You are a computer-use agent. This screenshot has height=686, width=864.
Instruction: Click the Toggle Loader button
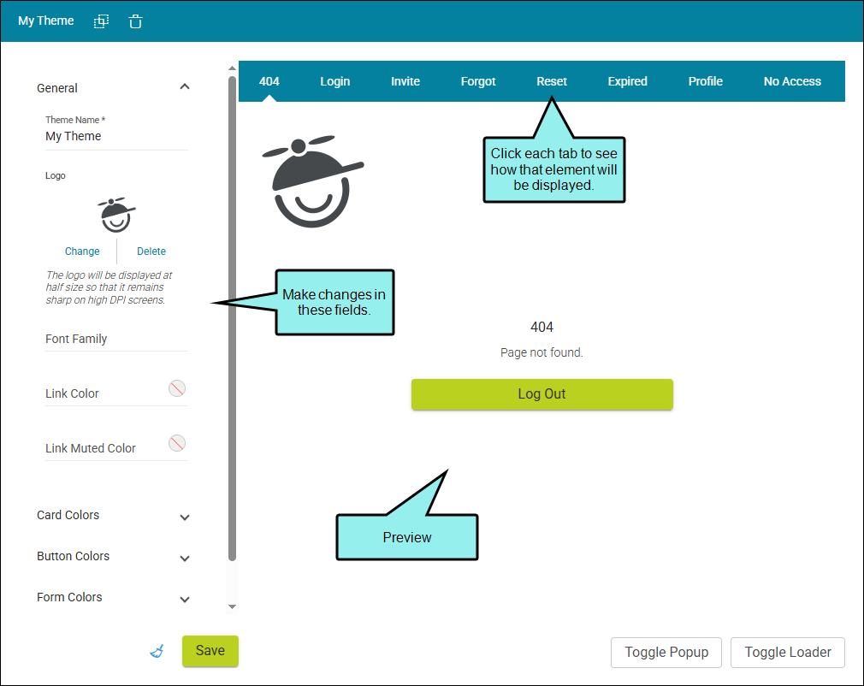tap(787, 653)
